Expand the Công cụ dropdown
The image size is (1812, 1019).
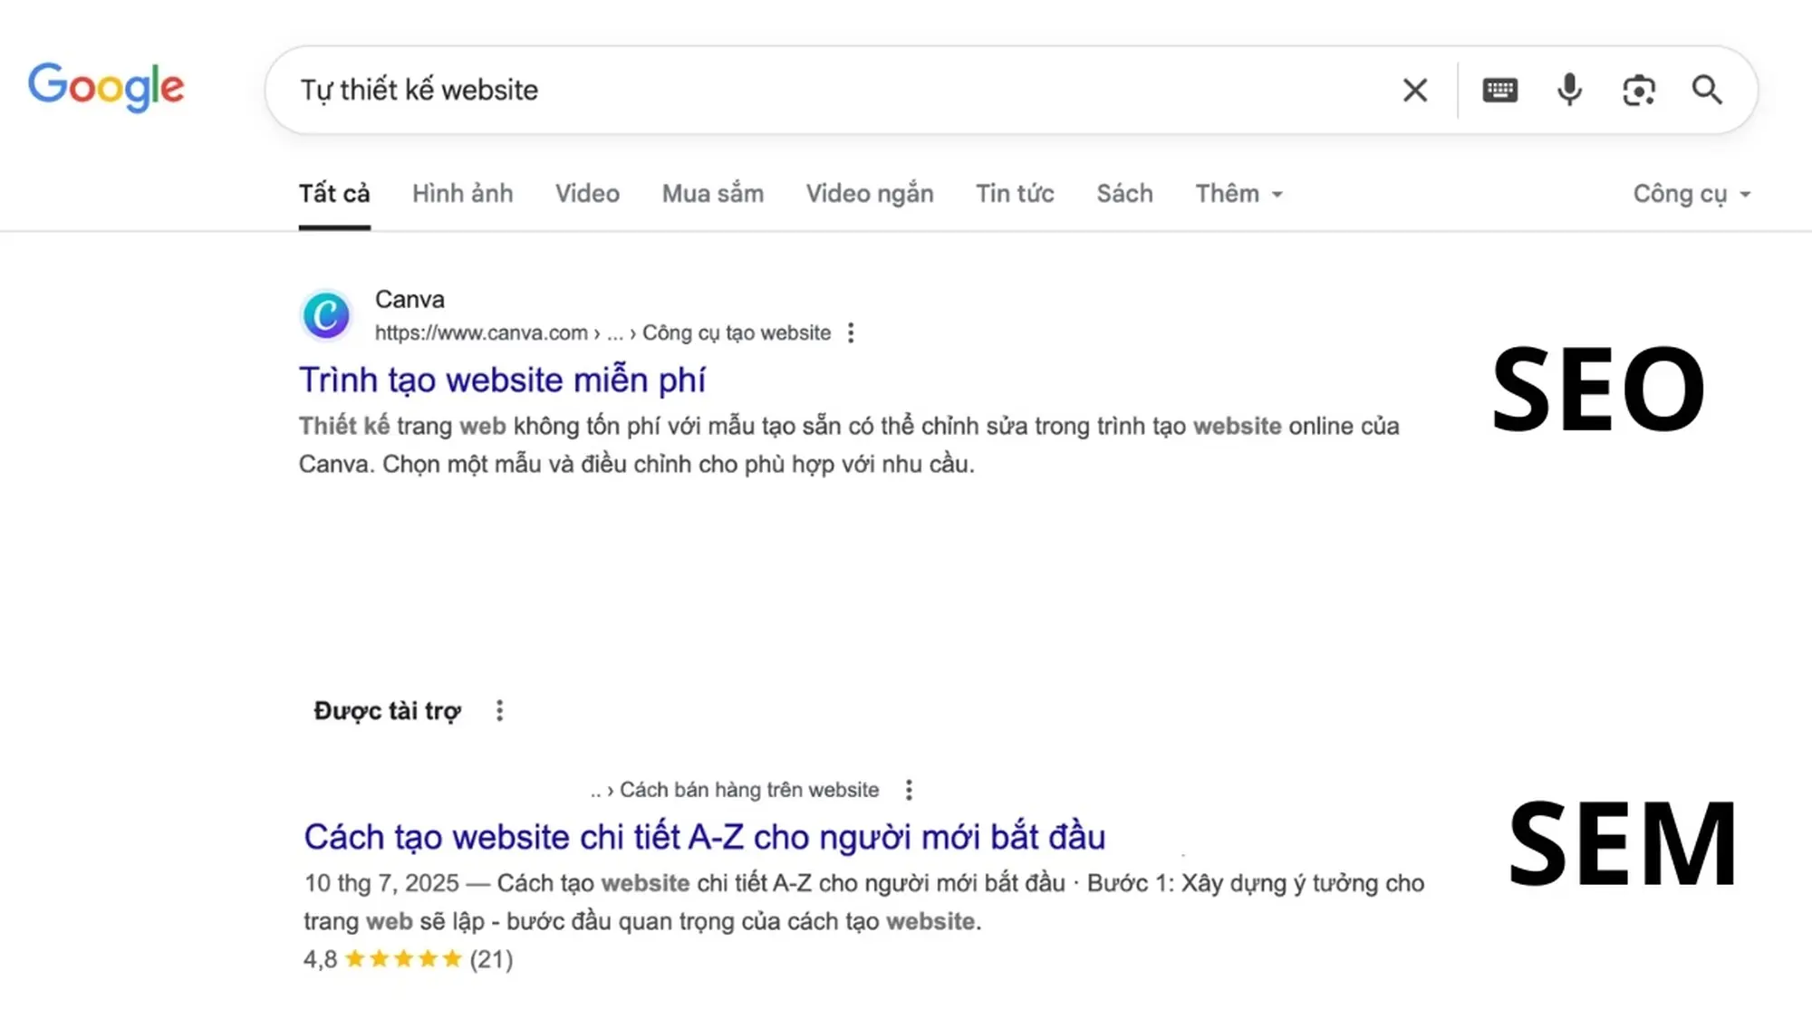click(x=1692, y=194)
